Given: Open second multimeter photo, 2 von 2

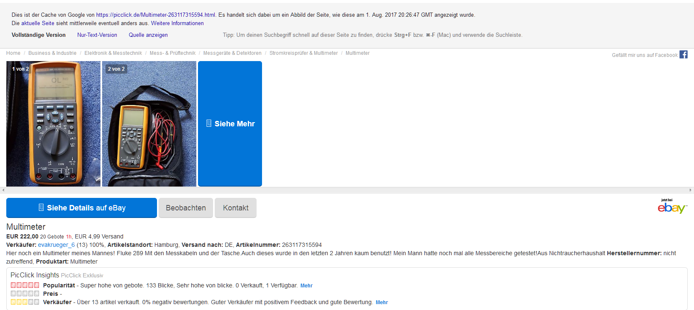Looking at the screenshot, I should (x=149, y=124).
